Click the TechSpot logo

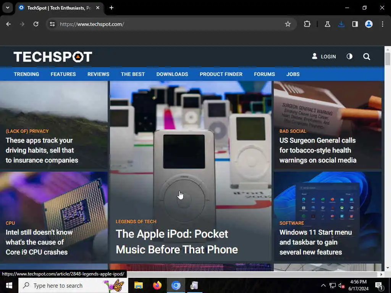[53, 57]
